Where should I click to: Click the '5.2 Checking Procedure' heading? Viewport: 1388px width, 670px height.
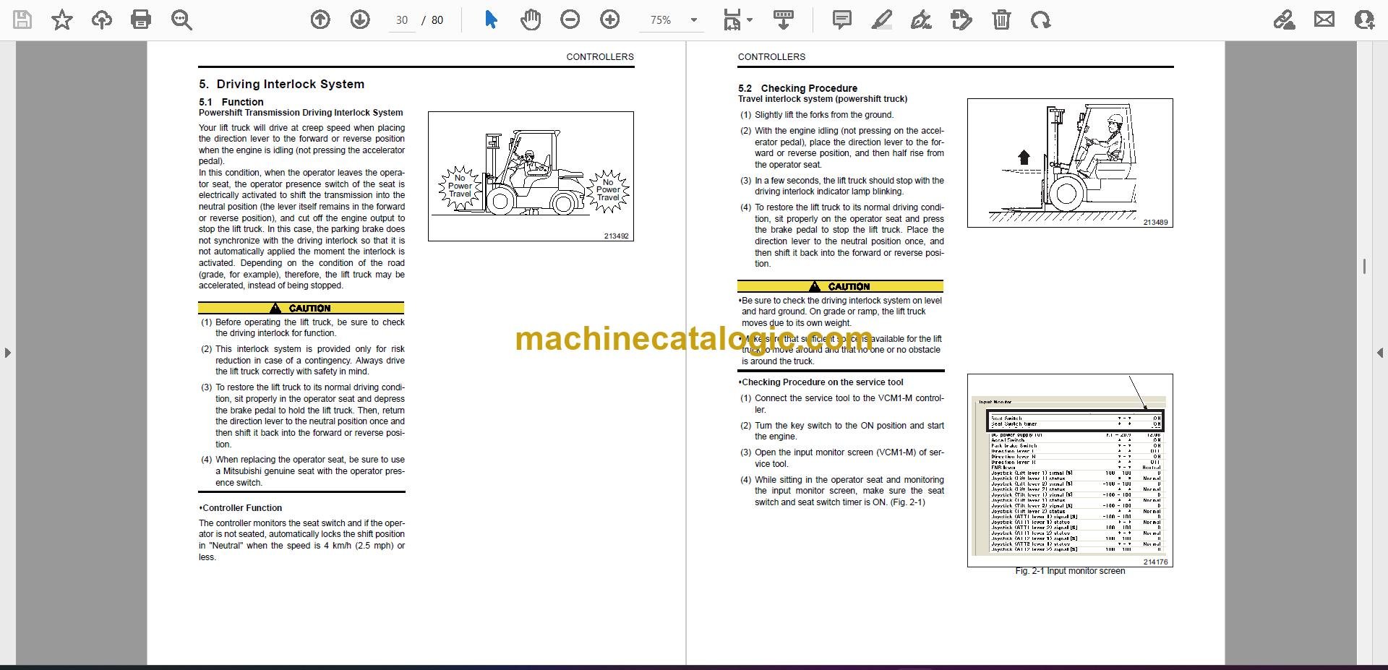pyautogui.click(x=797, y=88)
